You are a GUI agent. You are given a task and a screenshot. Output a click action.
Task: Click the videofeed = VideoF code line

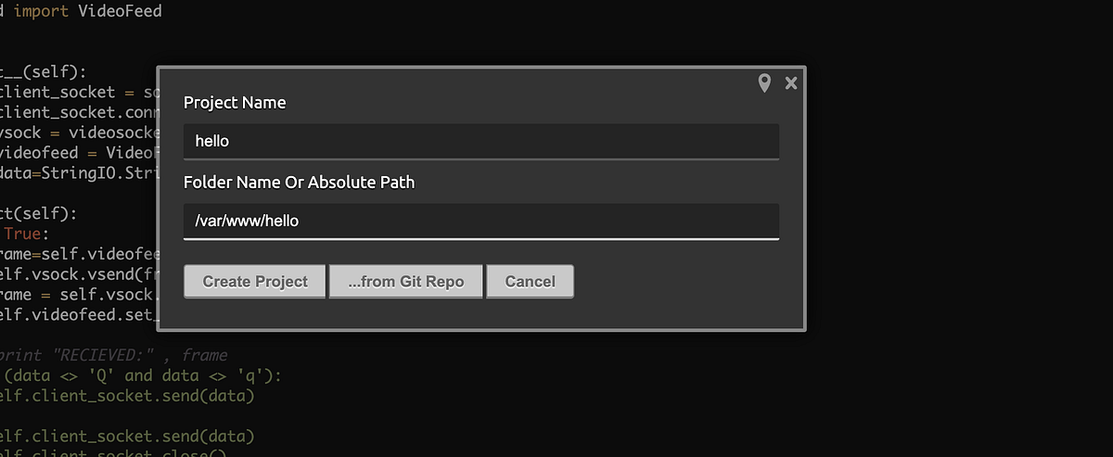click(x=78, y=153)
